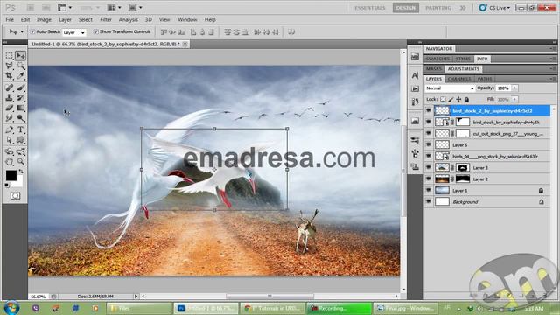Image resolution: width=560 pixels, height=315 pixels.
Task: Open the Fill slider arrow
Action: point(514,99)
